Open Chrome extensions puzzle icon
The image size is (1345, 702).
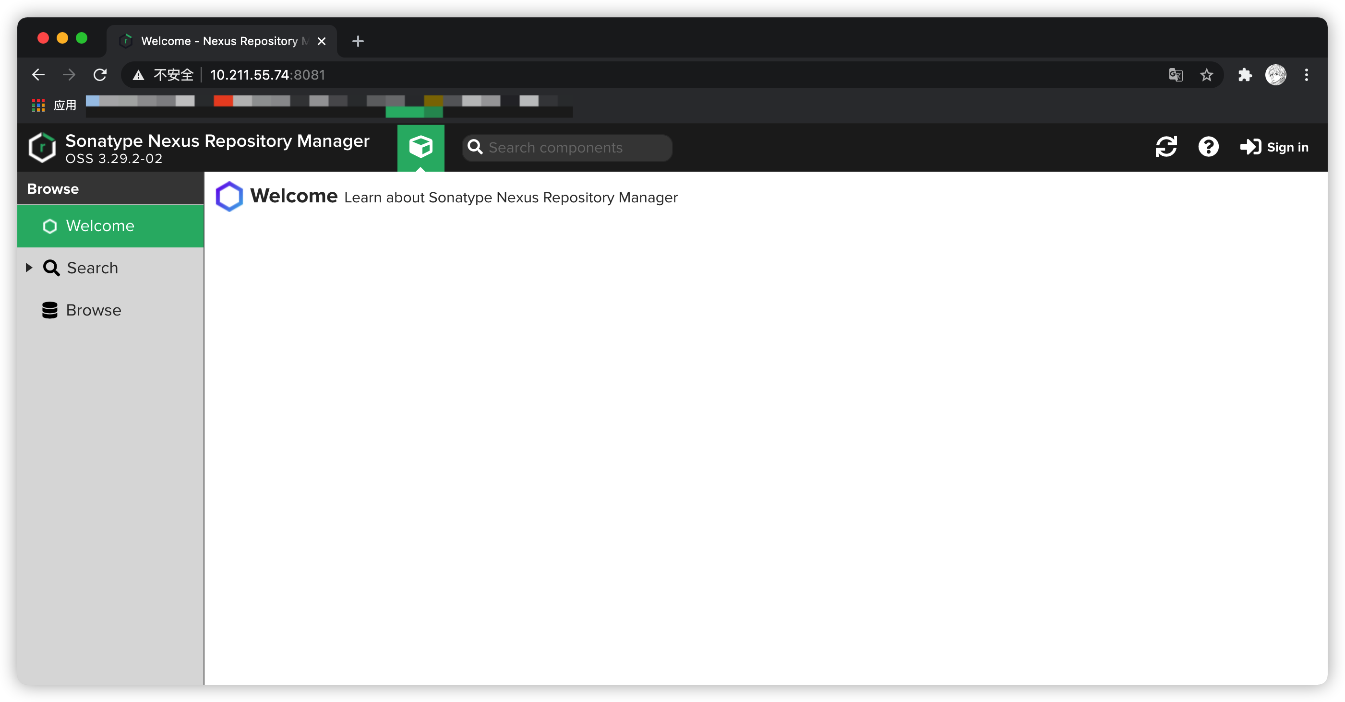[1245, 75]
